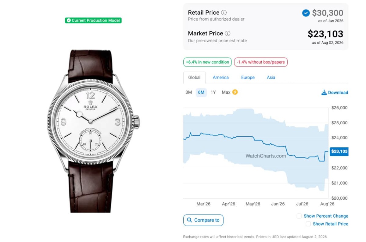Enable the Show Retail Price checkbox

(x=308, y=224)
